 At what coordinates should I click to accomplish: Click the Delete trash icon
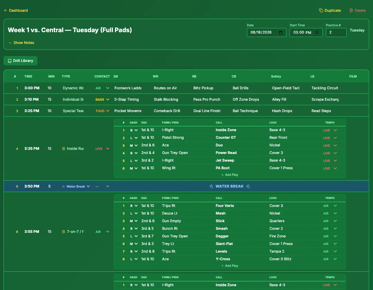(x=351, y=10)
